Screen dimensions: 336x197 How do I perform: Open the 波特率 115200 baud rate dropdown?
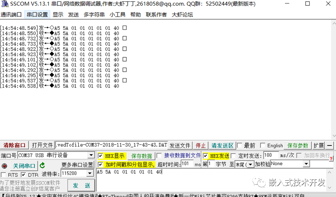(90, 173)
